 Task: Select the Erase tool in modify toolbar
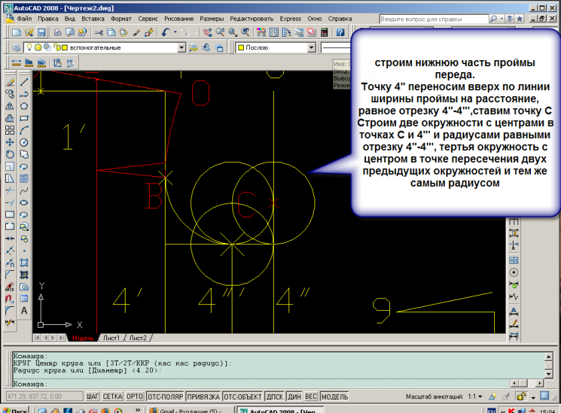pos(9,82)
